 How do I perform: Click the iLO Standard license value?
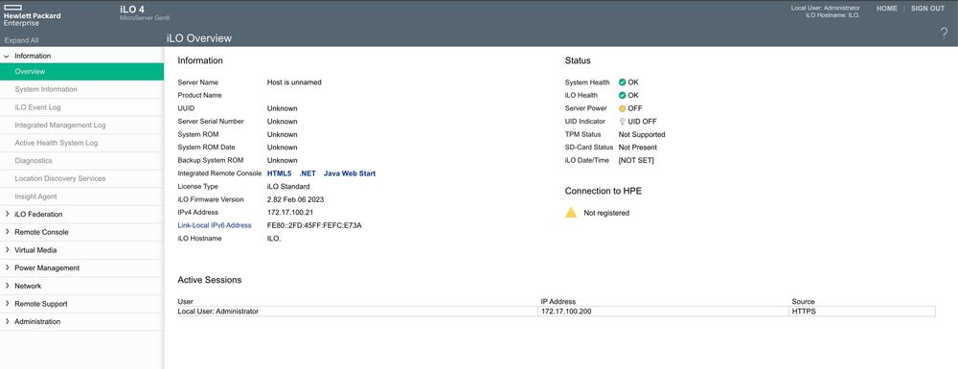[x=288, y=186]
